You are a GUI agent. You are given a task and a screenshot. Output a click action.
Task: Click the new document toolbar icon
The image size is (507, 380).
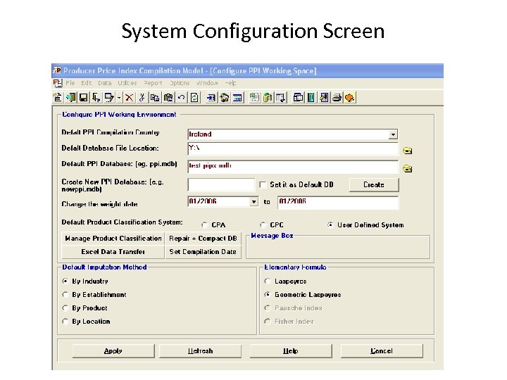(x=58, y=97)
